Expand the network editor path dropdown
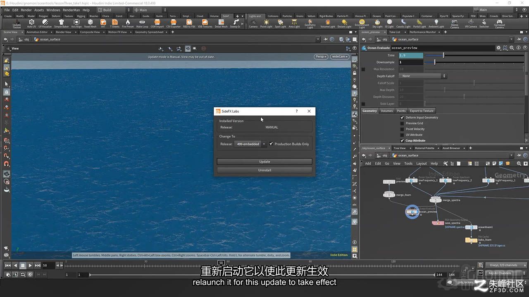 511,156
